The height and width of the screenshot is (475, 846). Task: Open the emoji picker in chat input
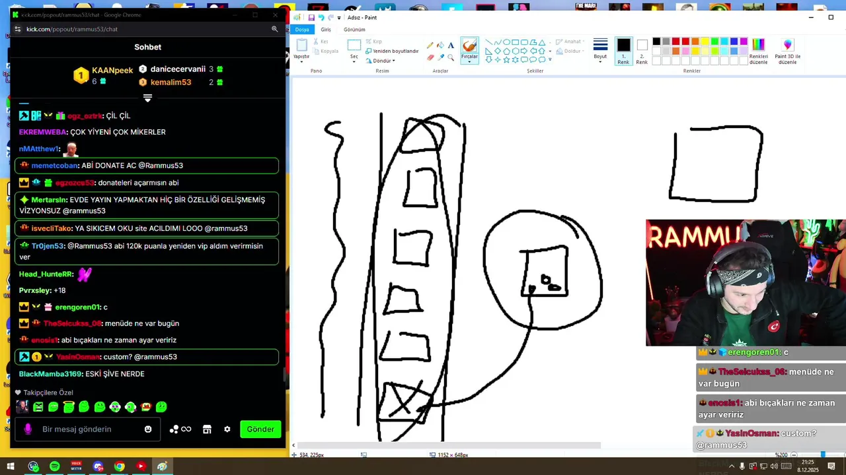[x=148, y=429]
